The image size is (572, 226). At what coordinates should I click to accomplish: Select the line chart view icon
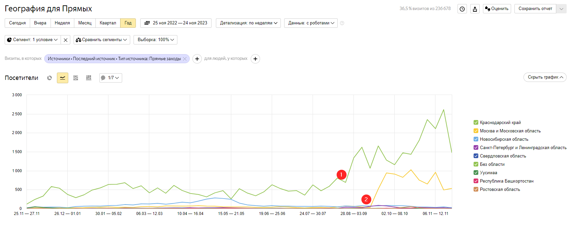(63, 78)
